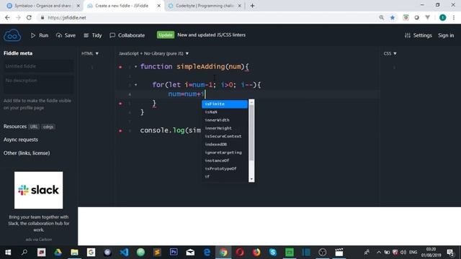
Task: Go back in browser history
Action: tap(7, 17)
